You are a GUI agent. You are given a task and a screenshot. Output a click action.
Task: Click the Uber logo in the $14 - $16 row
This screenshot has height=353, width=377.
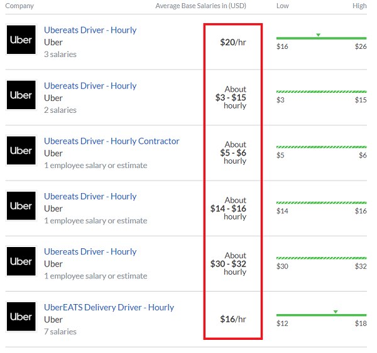coord(21,206)
